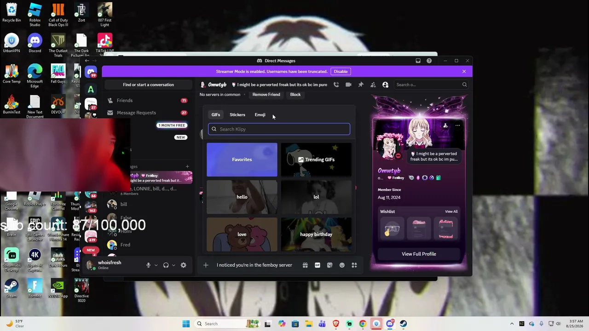Focus the Search Klipy field

tap(279, 129)
